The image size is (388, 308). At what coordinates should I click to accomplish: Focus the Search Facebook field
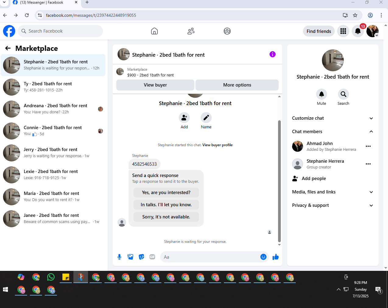click(x=60, y=31)
